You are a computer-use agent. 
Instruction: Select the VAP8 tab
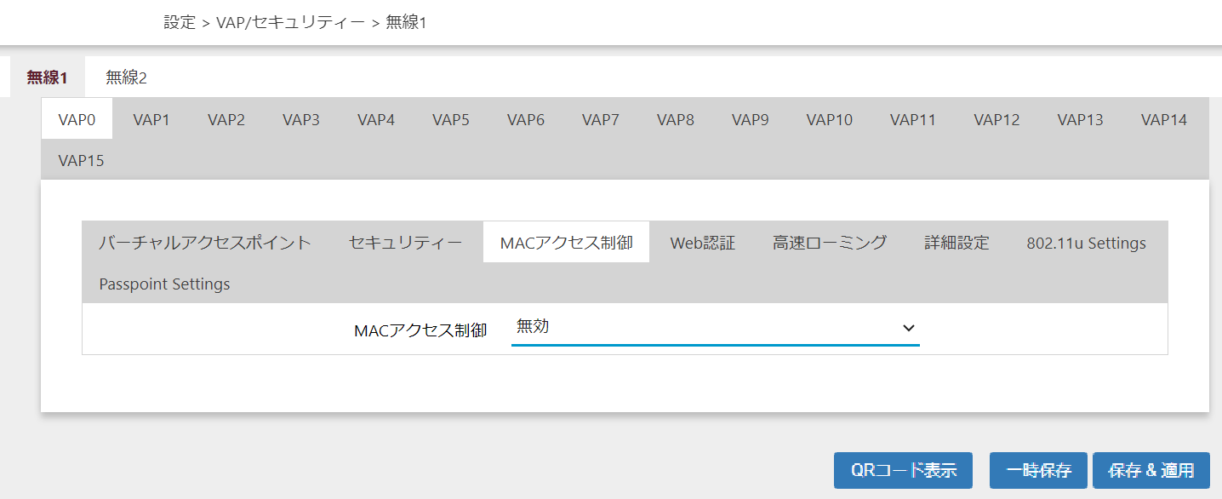[676, 120]
